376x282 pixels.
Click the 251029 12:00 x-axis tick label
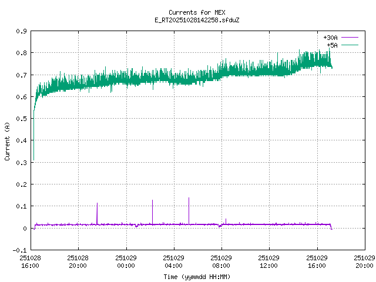(x=270, y=261)
